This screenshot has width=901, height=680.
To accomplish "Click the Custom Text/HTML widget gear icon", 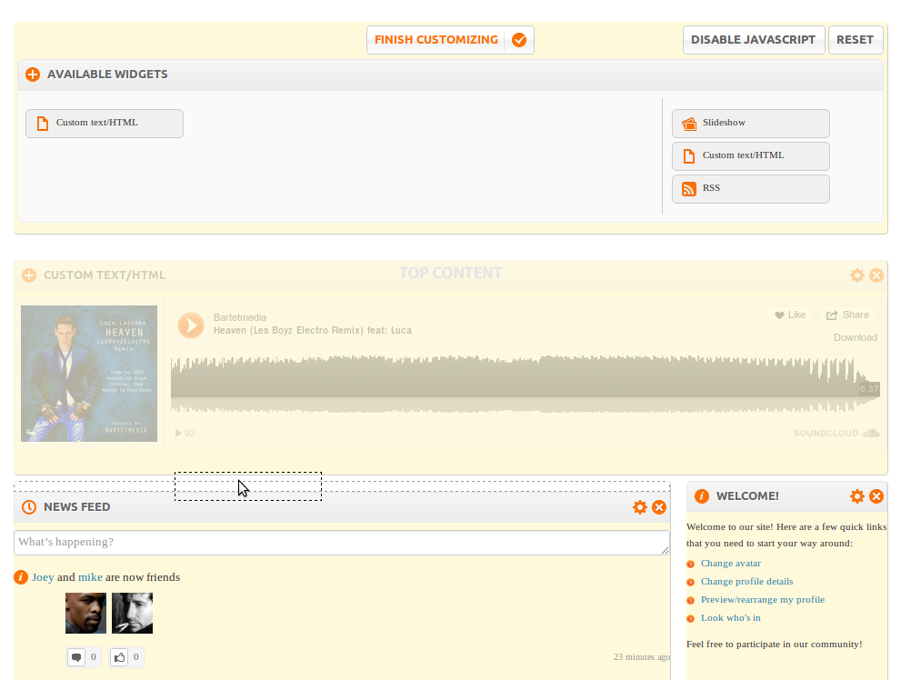I will click(x=856, y=275).
